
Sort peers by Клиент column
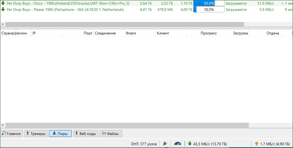coord(171,33)
